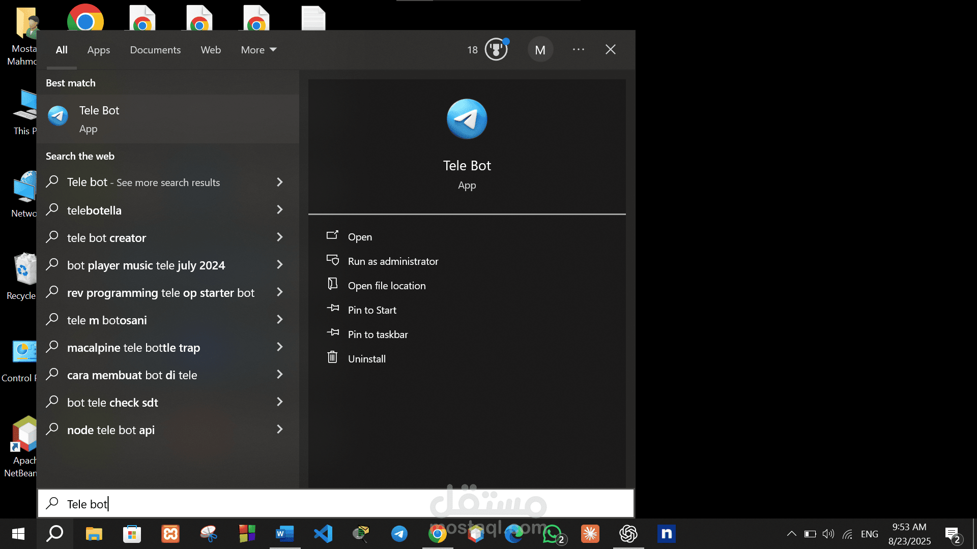The height and width of the screenshot is (549, 977).
Task: Open Visual Studio Code from taskbar
Action: 323,534
